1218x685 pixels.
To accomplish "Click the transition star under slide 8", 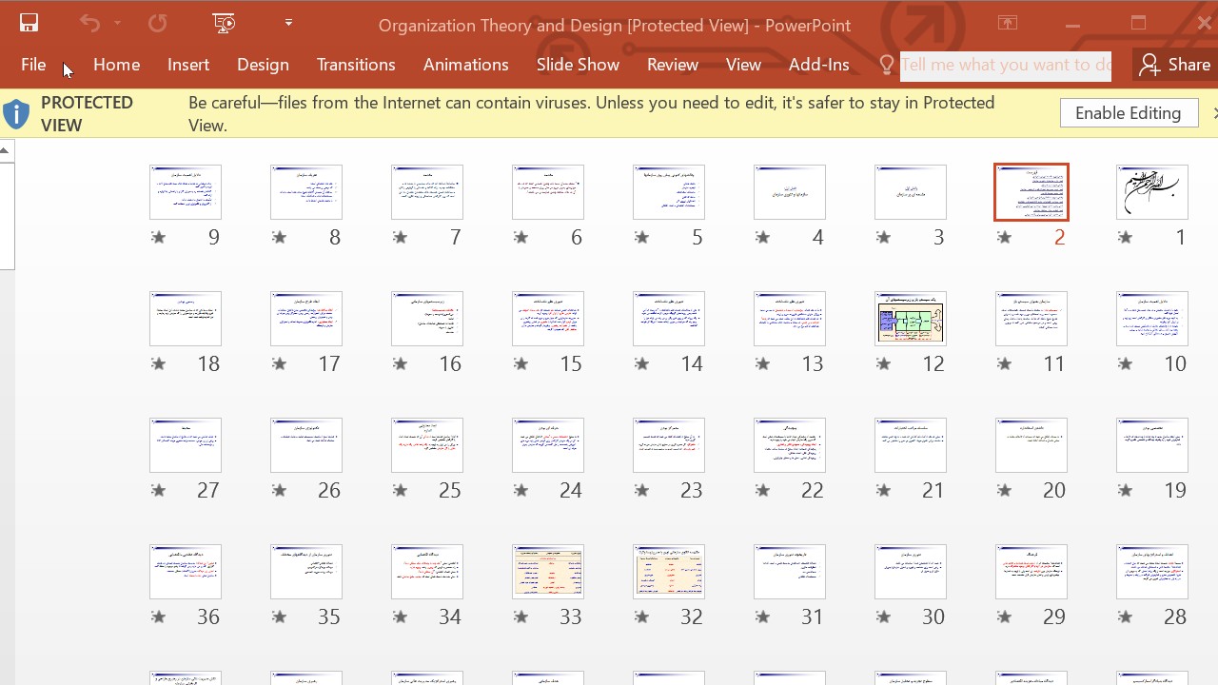I will pyautogui.click(x=280, y=238).
